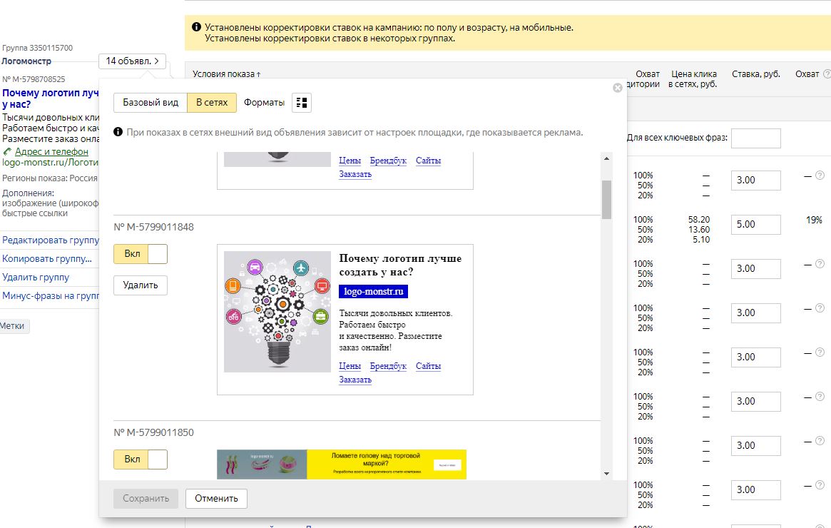This screenshot has height=528, width=831.
Task: Switch to Базовый вид tab
Action: tap(151, 102)
